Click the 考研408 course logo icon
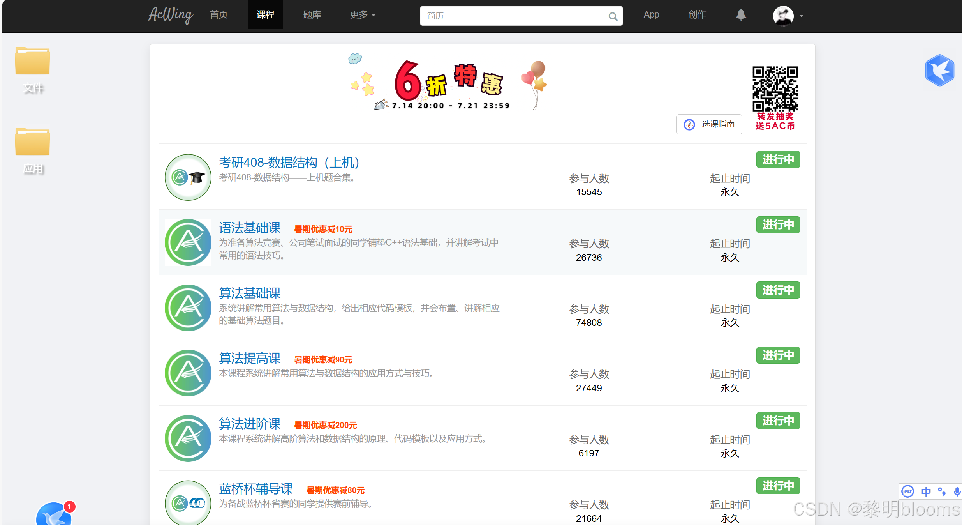Viewport: 962px width, 525px height. [x=188, y=177]
